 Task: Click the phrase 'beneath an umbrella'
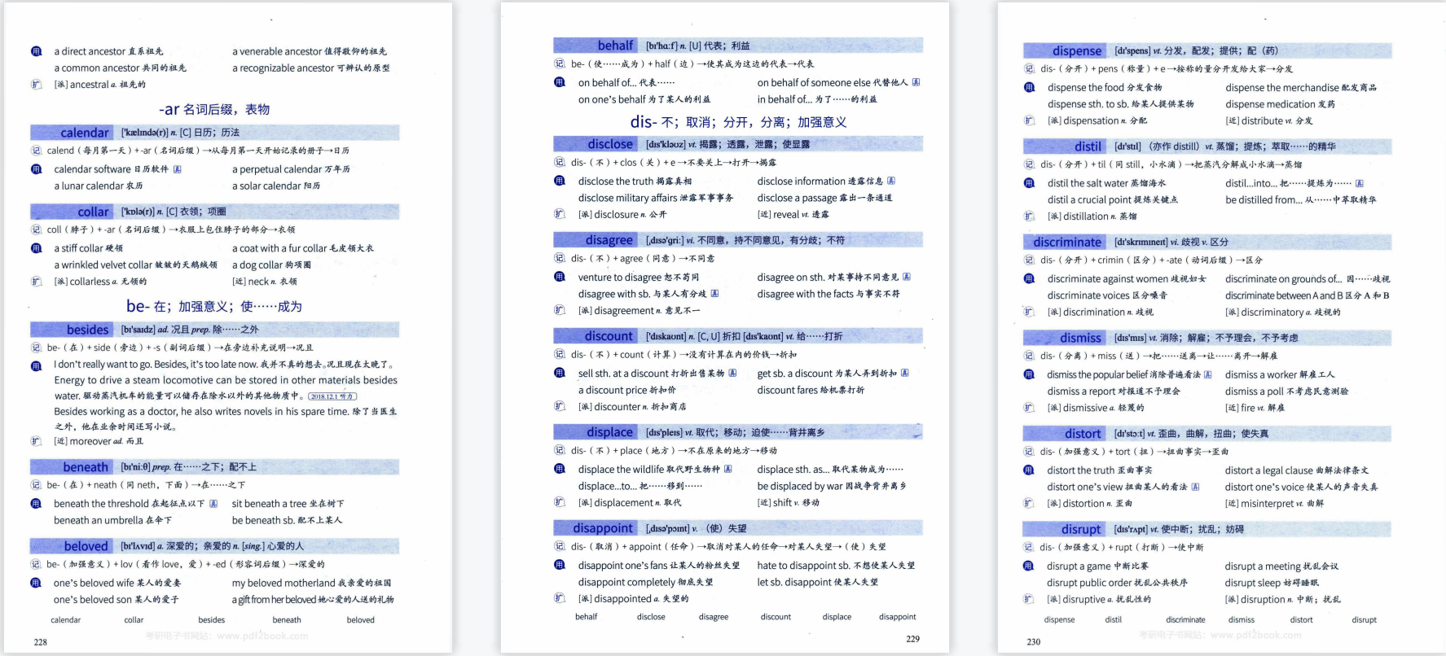click(x=98, y=520)
